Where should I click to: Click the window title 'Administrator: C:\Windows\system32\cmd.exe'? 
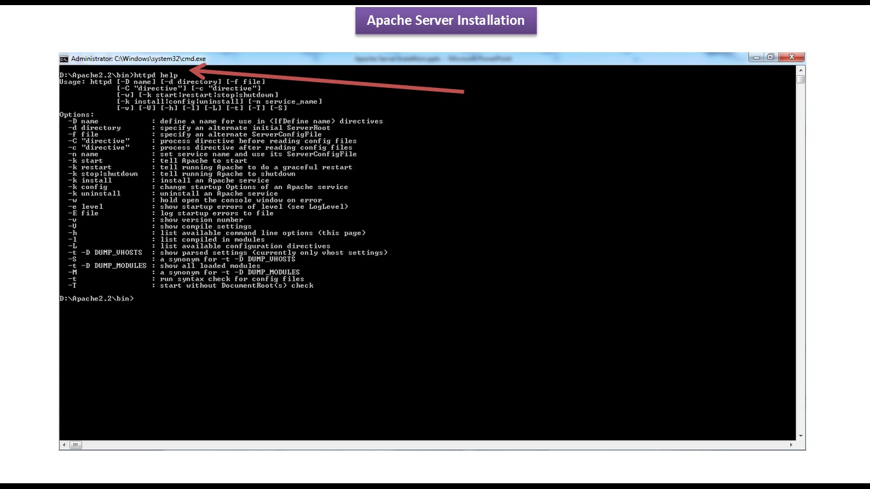click(x=138, y=59)
